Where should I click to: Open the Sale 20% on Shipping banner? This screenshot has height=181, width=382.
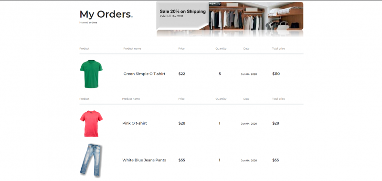point(230,19)
